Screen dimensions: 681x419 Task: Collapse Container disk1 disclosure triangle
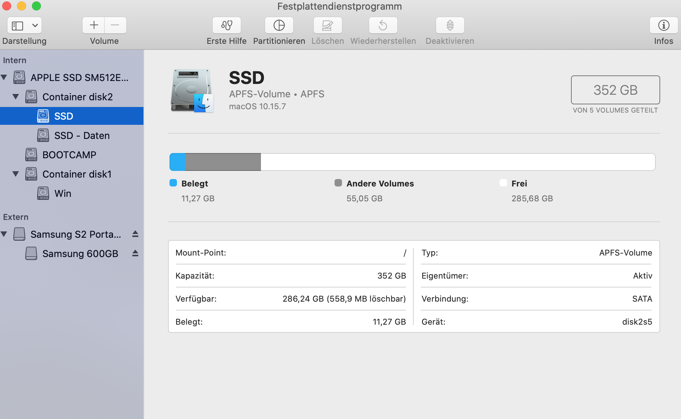tap(16, 174)
